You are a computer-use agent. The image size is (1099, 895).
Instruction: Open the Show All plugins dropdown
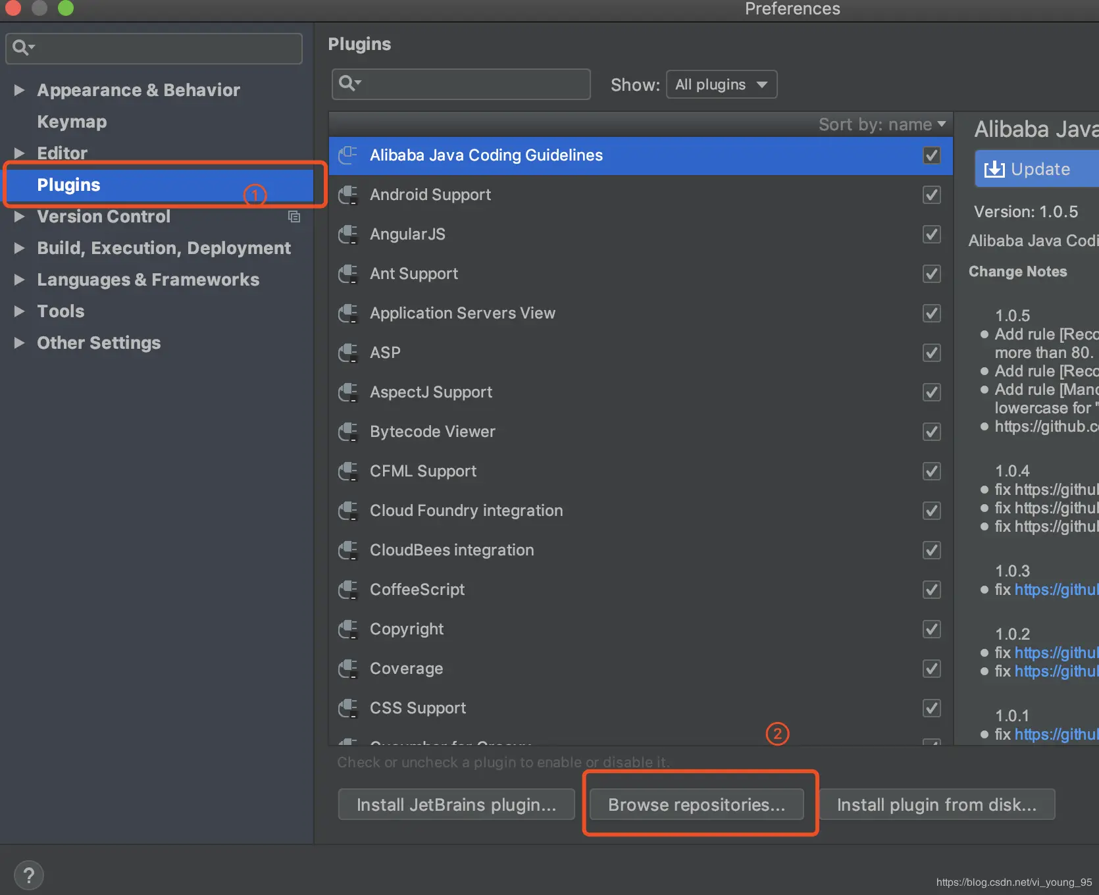pos(721,84)
